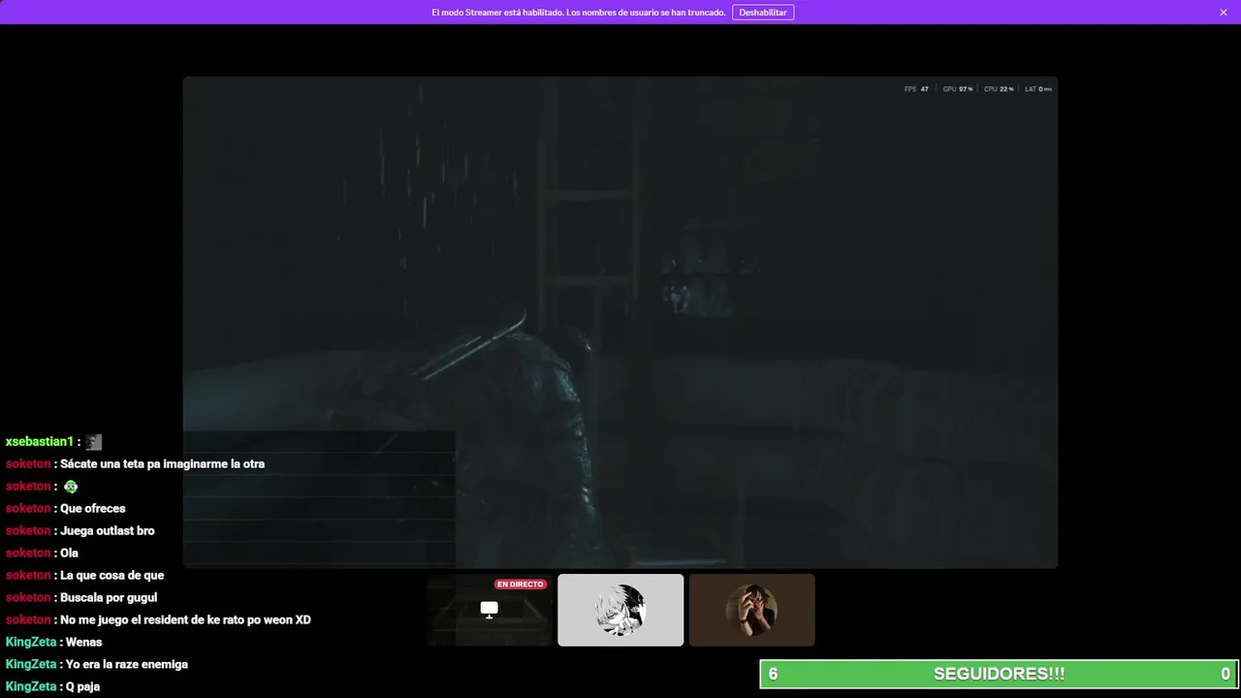Screen dimensions: 1241x698
Task: Click the 'El modo Streamer está habilitado' banner text
Action: coord(578,13)
